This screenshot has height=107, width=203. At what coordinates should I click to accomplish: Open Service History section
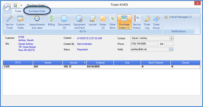click(137, 22)
